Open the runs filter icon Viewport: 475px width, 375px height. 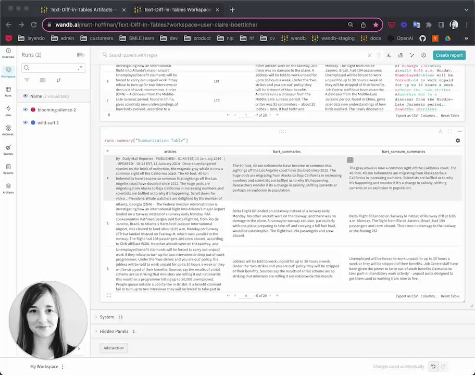(27, 80)
